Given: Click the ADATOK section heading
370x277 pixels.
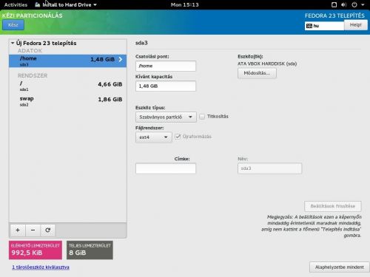Looking at the screenshot, I should (30, 51).
